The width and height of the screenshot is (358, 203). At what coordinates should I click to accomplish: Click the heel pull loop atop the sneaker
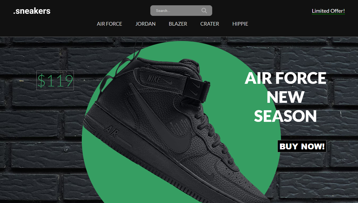point(133,53)
